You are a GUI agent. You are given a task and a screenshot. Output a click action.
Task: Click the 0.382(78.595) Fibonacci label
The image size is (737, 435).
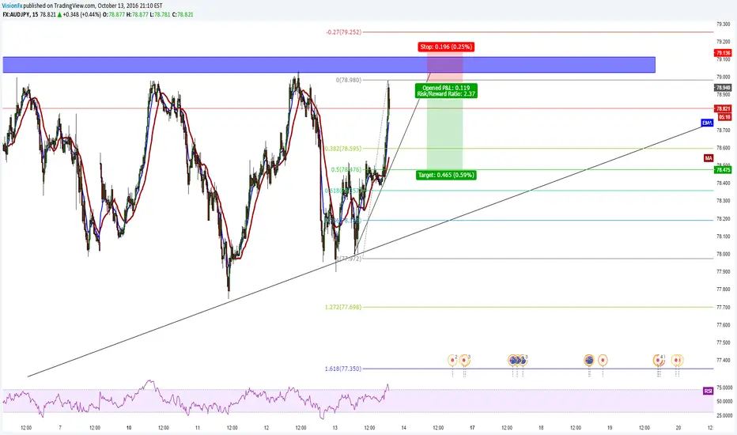(x=343, y=149)
